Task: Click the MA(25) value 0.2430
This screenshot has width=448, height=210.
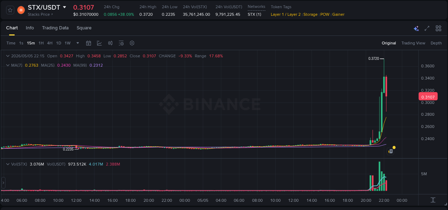Action: tap(64, 65)
